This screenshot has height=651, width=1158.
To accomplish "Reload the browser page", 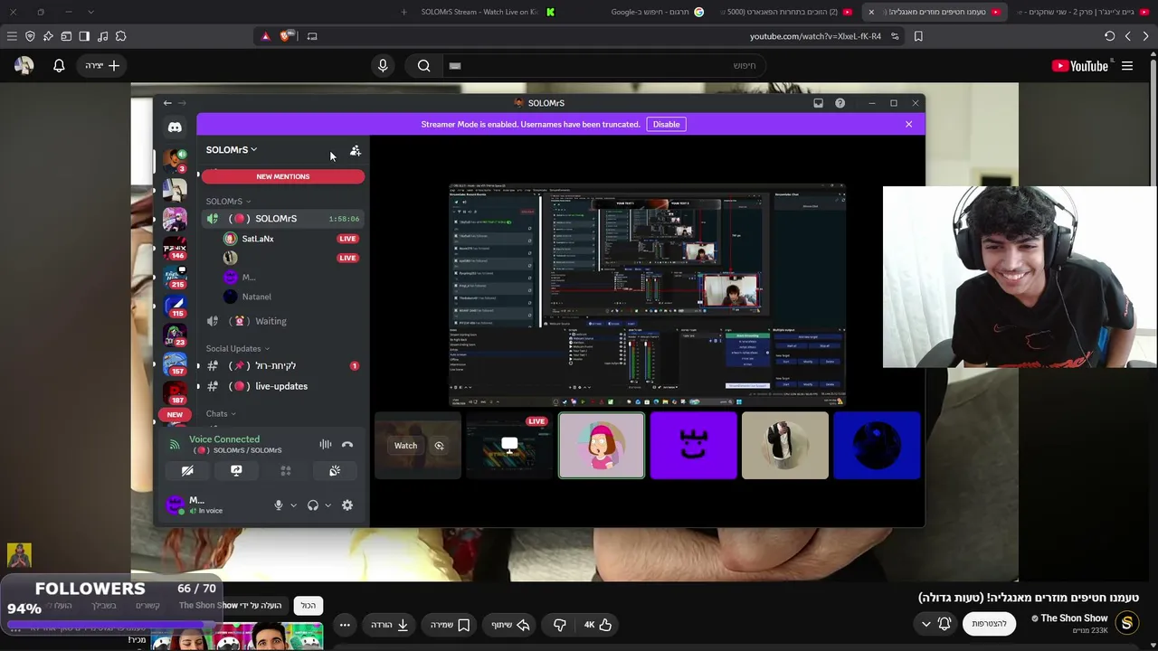I will (1109, 36).
